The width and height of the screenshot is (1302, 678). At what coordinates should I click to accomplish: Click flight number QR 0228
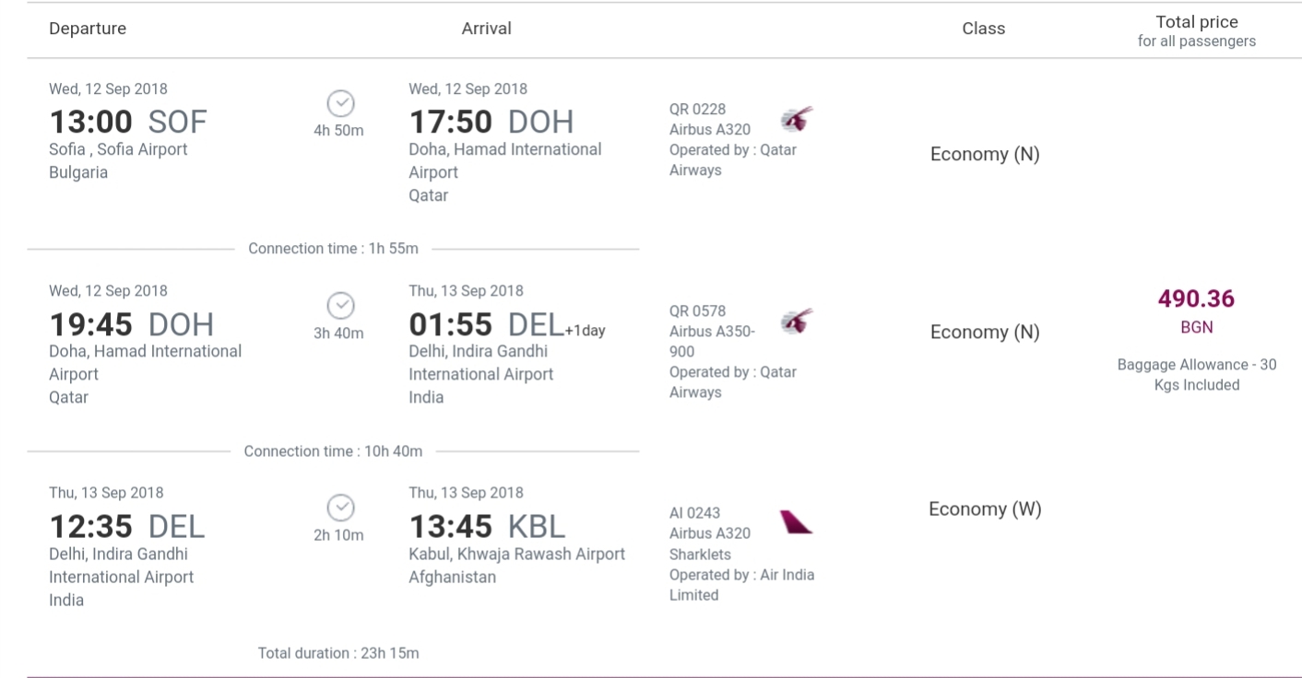click(698, 110)
